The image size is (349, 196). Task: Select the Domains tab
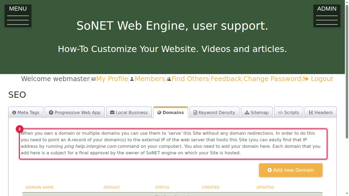tap(171, 112)
